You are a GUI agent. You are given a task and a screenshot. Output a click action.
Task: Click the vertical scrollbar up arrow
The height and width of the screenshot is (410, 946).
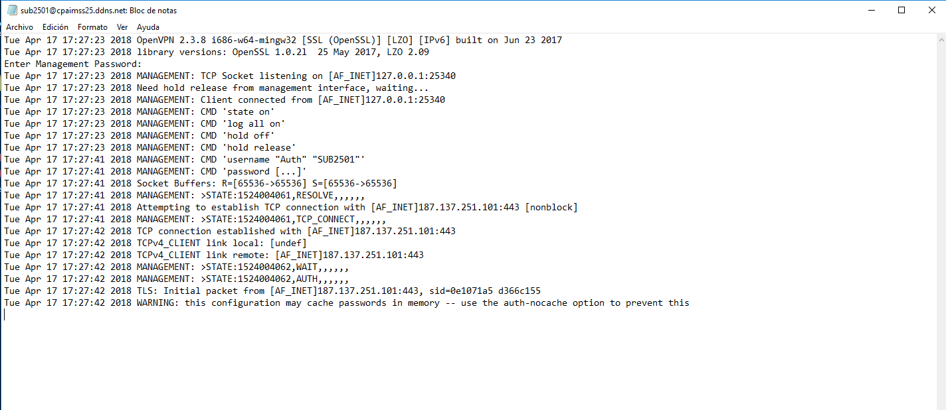pos(939,39)
